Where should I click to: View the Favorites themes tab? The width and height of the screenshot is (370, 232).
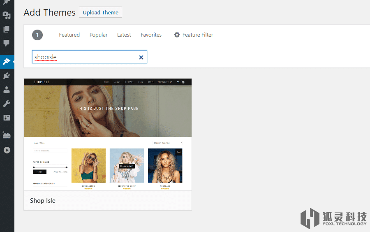[151, 35]
